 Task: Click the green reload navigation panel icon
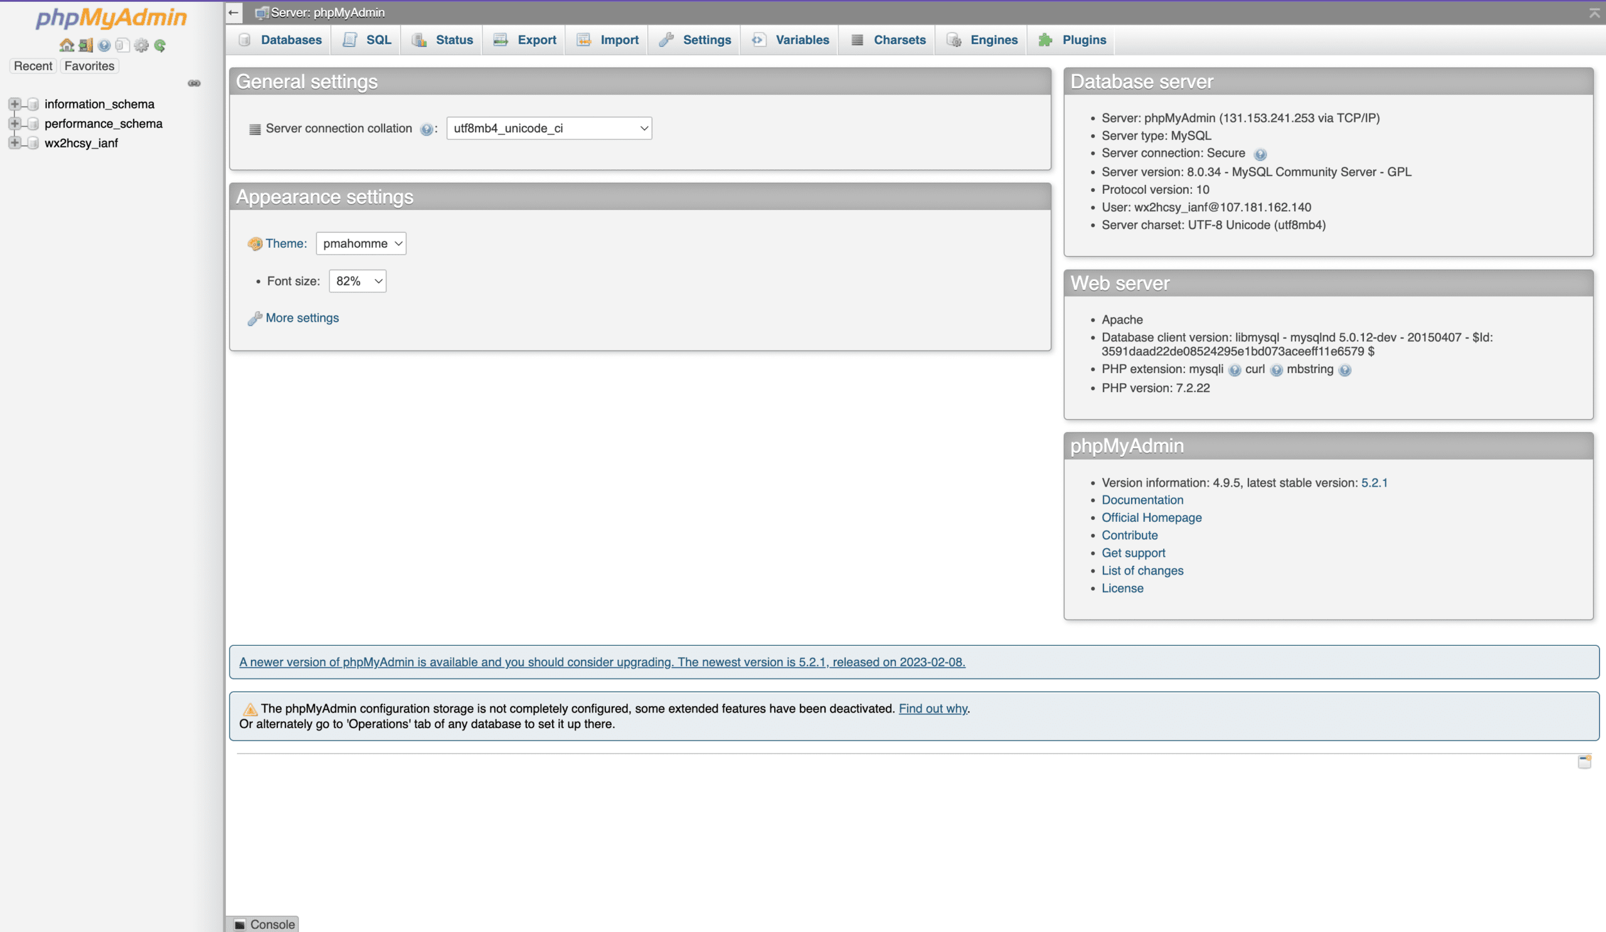coord(160,45)
